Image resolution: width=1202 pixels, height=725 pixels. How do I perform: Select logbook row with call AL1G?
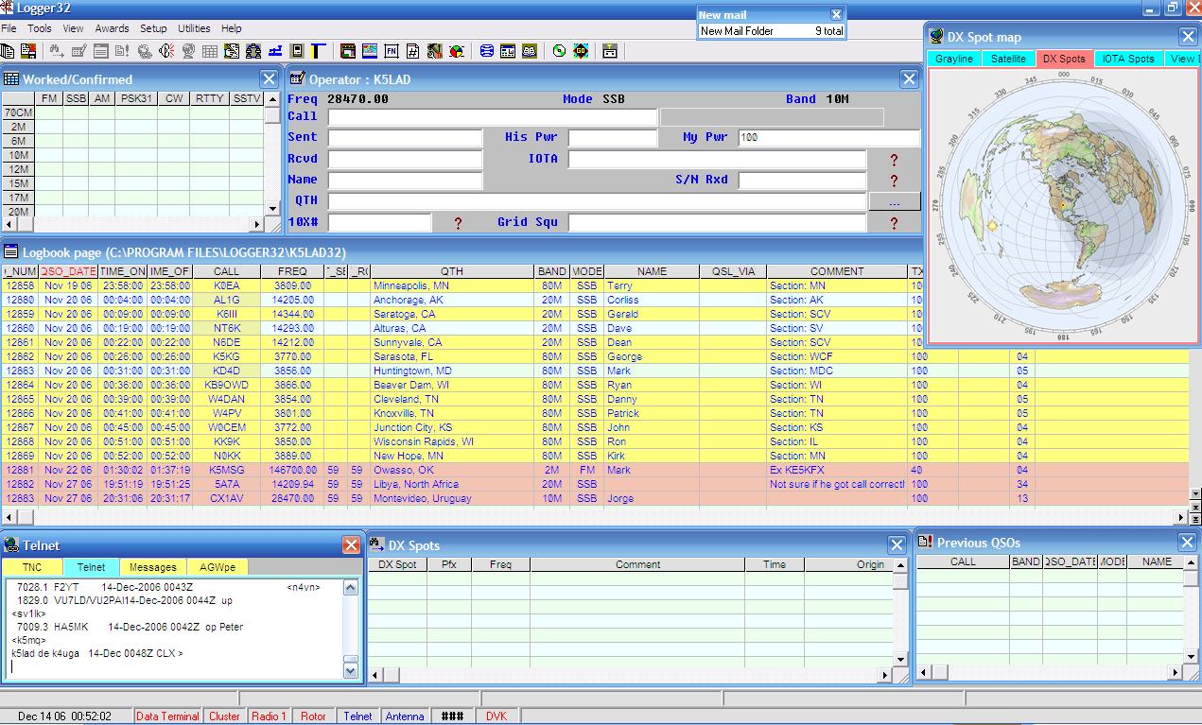[x=463, y=300]
